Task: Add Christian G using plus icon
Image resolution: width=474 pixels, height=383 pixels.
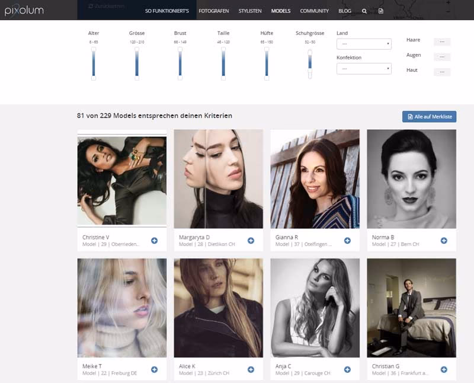Action: click(x=444, y=369)
